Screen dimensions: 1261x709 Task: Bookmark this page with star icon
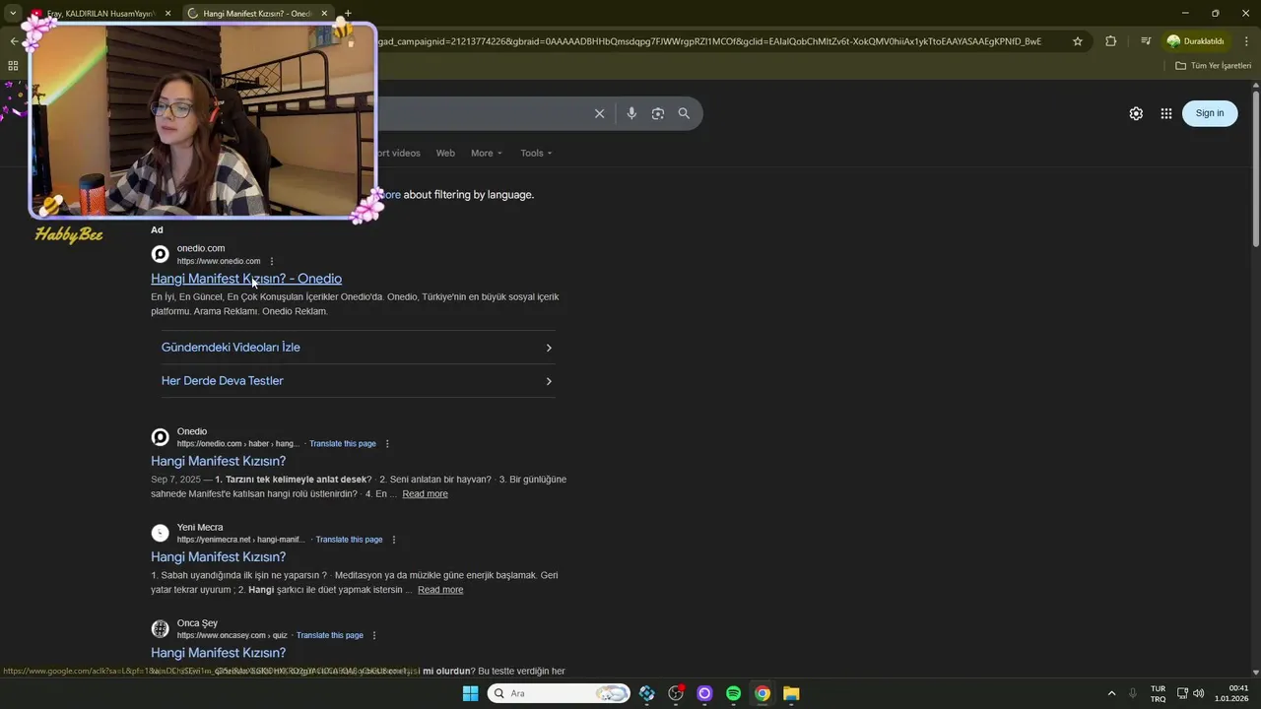[x=1078, y=41]
